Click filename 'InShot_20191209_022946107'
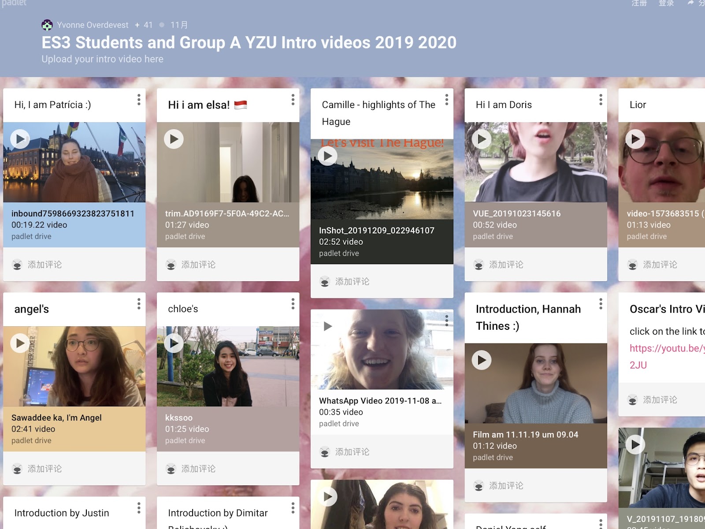705x529 pixels. coord(377,230)
